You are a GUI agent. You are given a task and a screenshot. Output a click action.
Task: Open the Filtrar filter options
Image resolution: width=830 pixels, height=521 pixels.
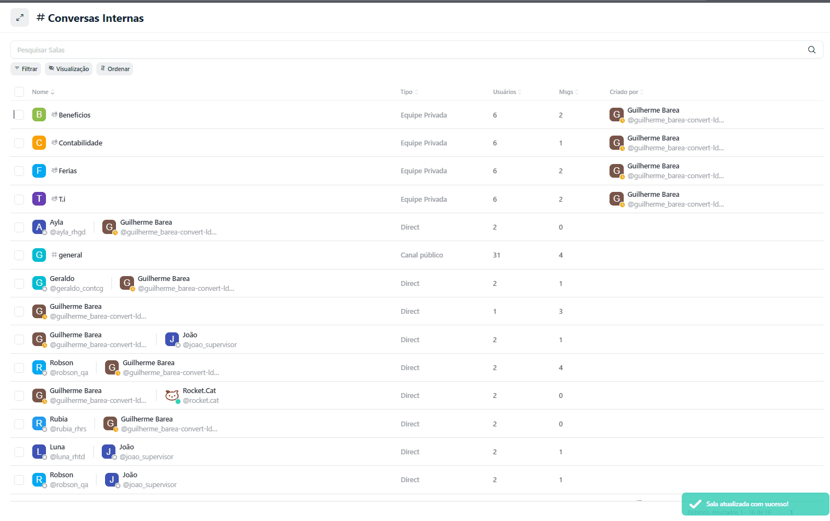[x=26, y=69]
